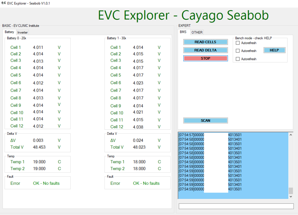Click Battery 0 Temp 2 label
The width and height of the screenshot is (298, 215).
pos(17,169)
